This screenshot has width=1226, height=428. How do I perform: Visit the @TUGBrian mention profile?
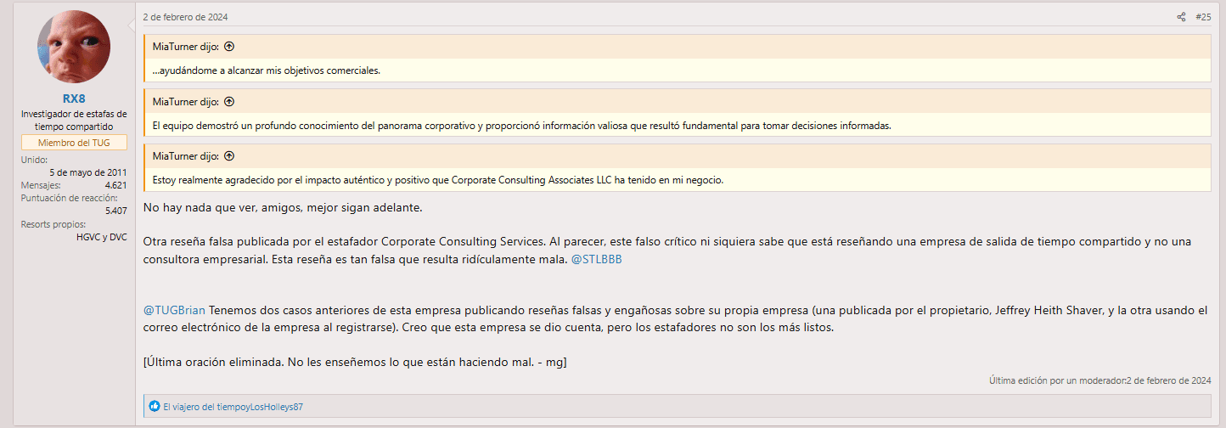coord(174,311)
